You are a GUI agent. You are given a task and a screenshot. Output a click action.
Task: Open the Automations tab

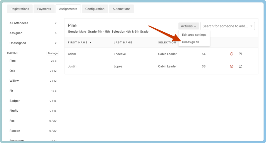tap(121, 9)
